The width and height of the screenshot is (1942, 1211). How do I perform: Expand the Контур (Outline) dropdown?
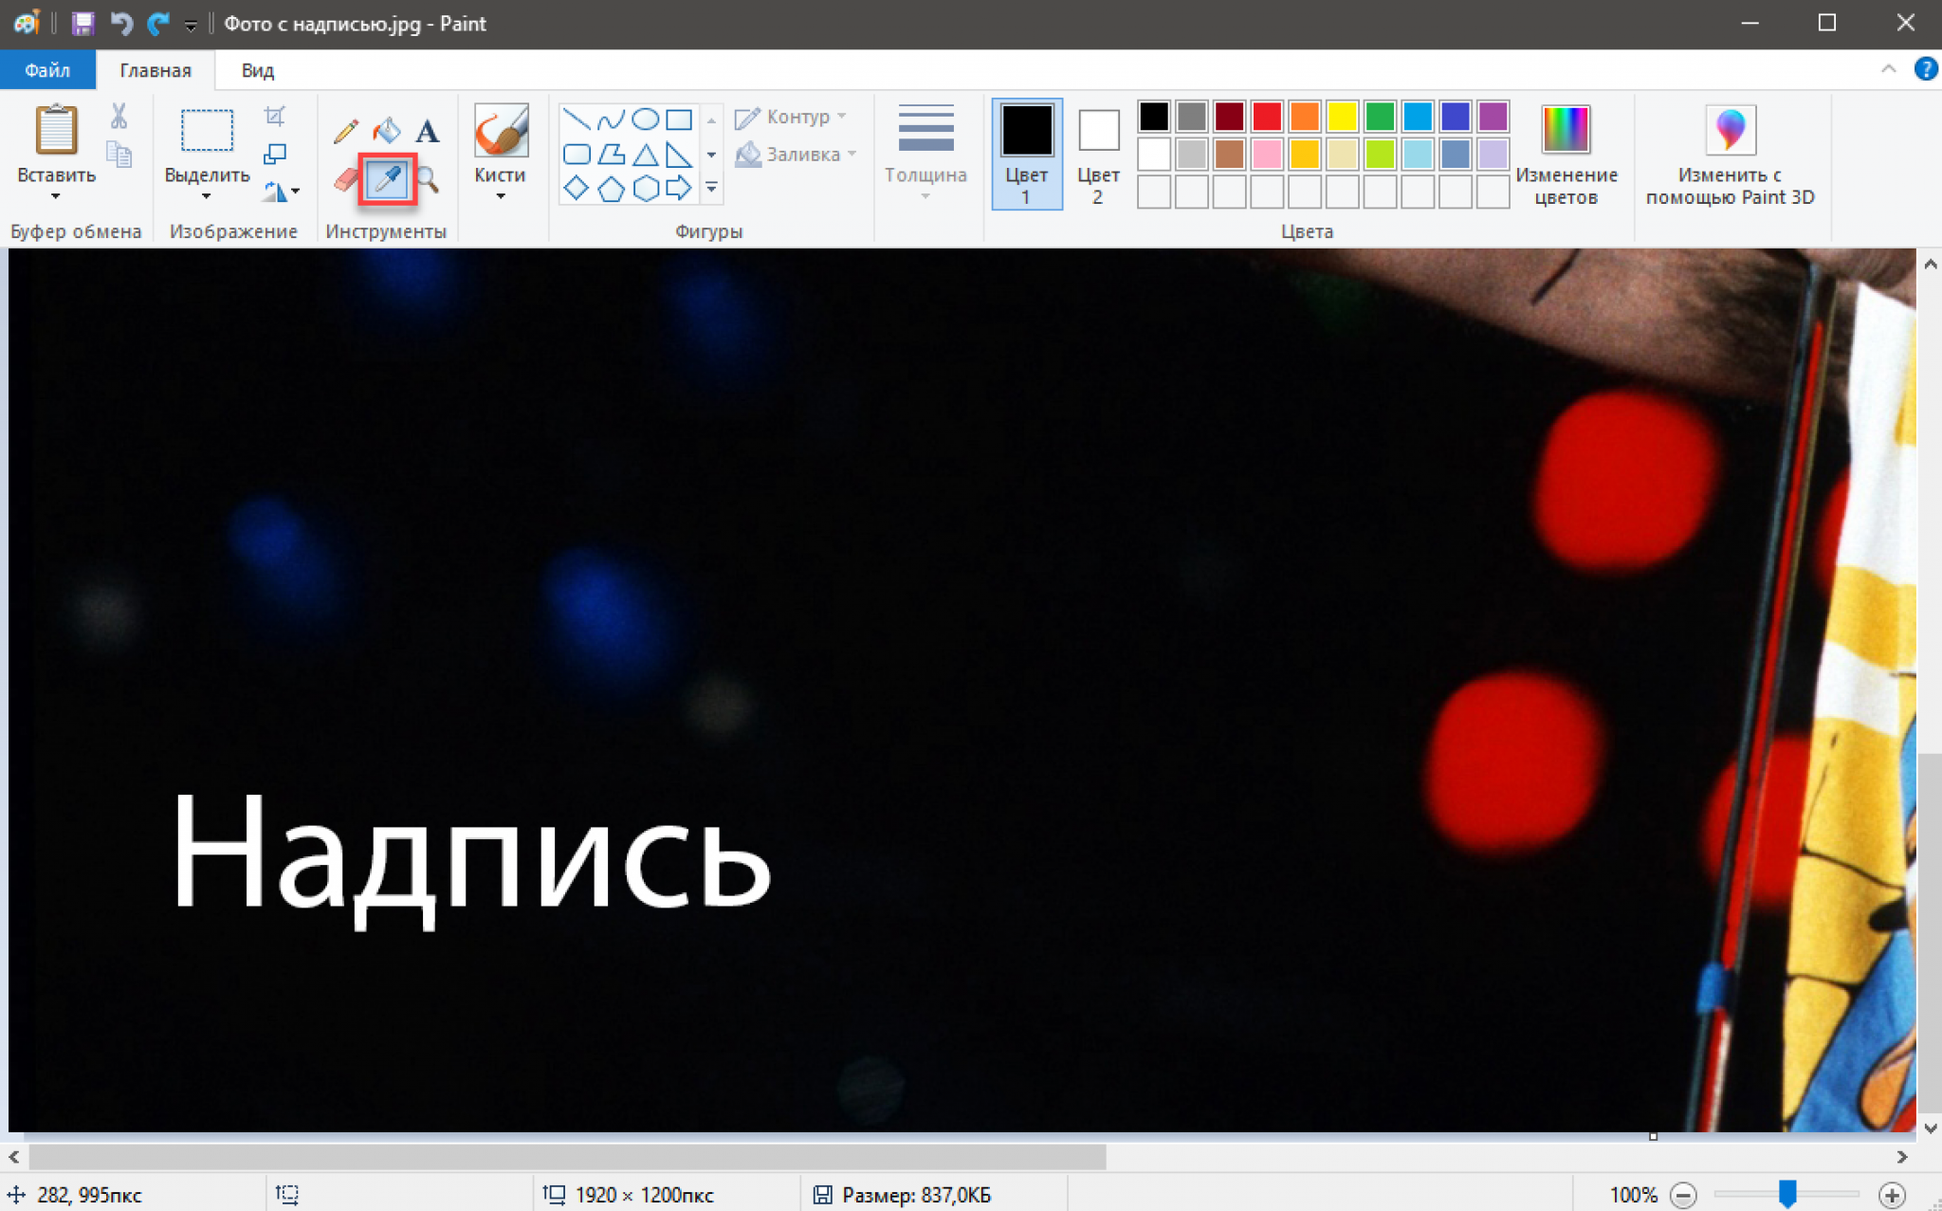[x=847, y=118]
